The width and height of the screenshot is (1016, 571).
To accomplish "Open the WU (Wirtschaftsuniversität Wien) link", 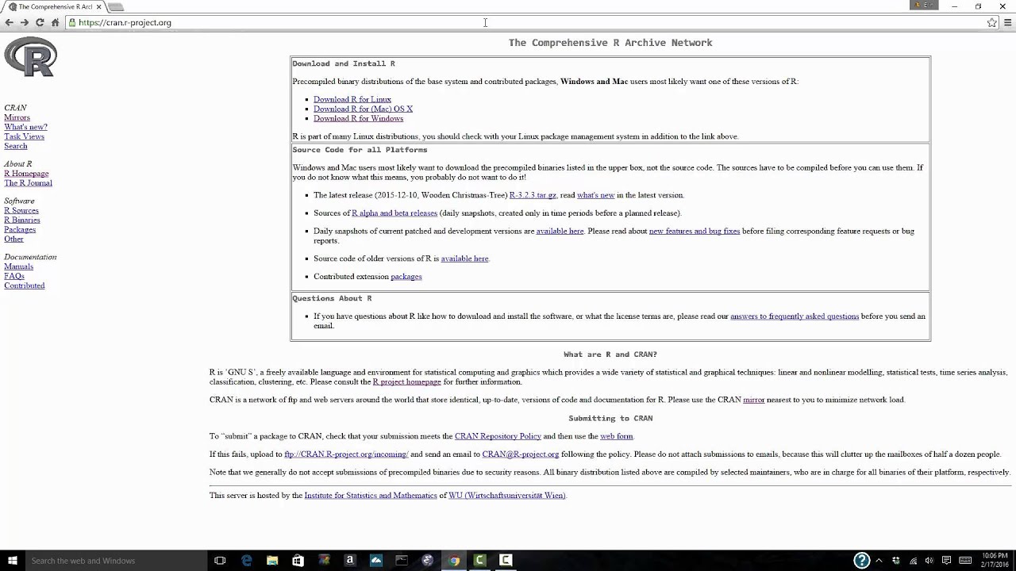I will pyautogui.click(x=506, y=496).
